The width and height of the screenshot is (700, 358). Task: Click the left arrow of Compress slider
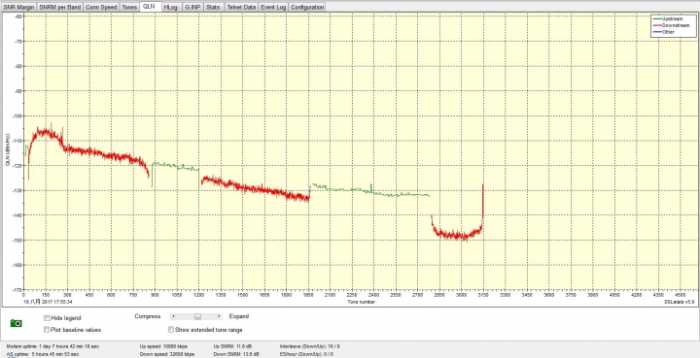click(x=174, y=316)
